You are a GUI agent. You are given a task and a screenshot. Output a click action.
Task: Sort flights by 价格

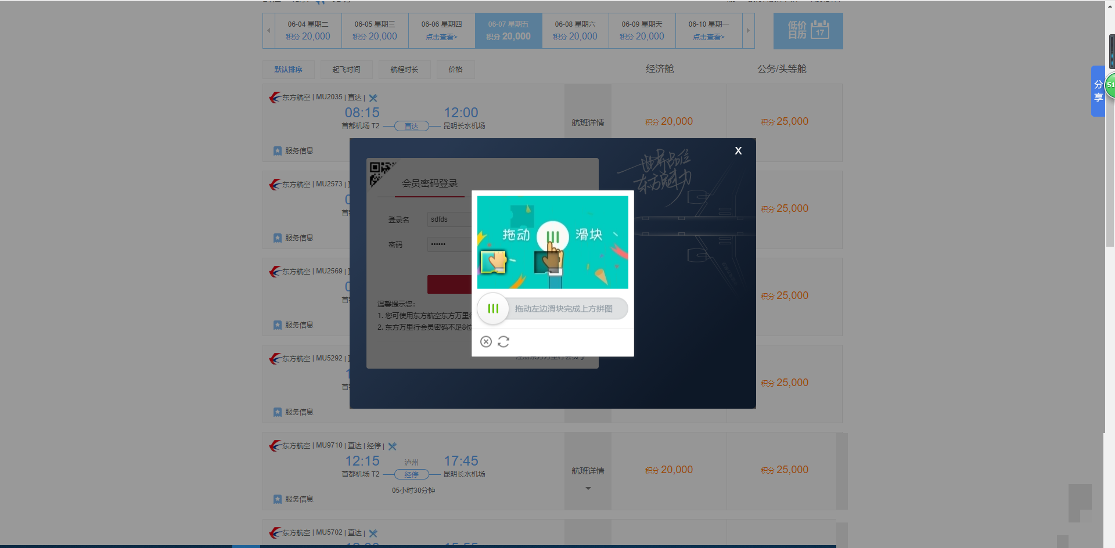coord(455,70)
